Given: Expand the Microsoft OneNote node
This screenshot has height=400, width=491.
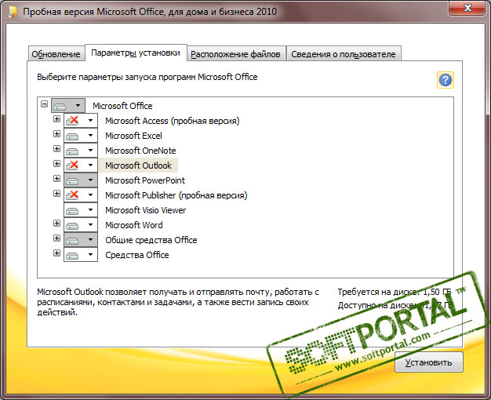Looking at the screenshot, I should [56, 148].
